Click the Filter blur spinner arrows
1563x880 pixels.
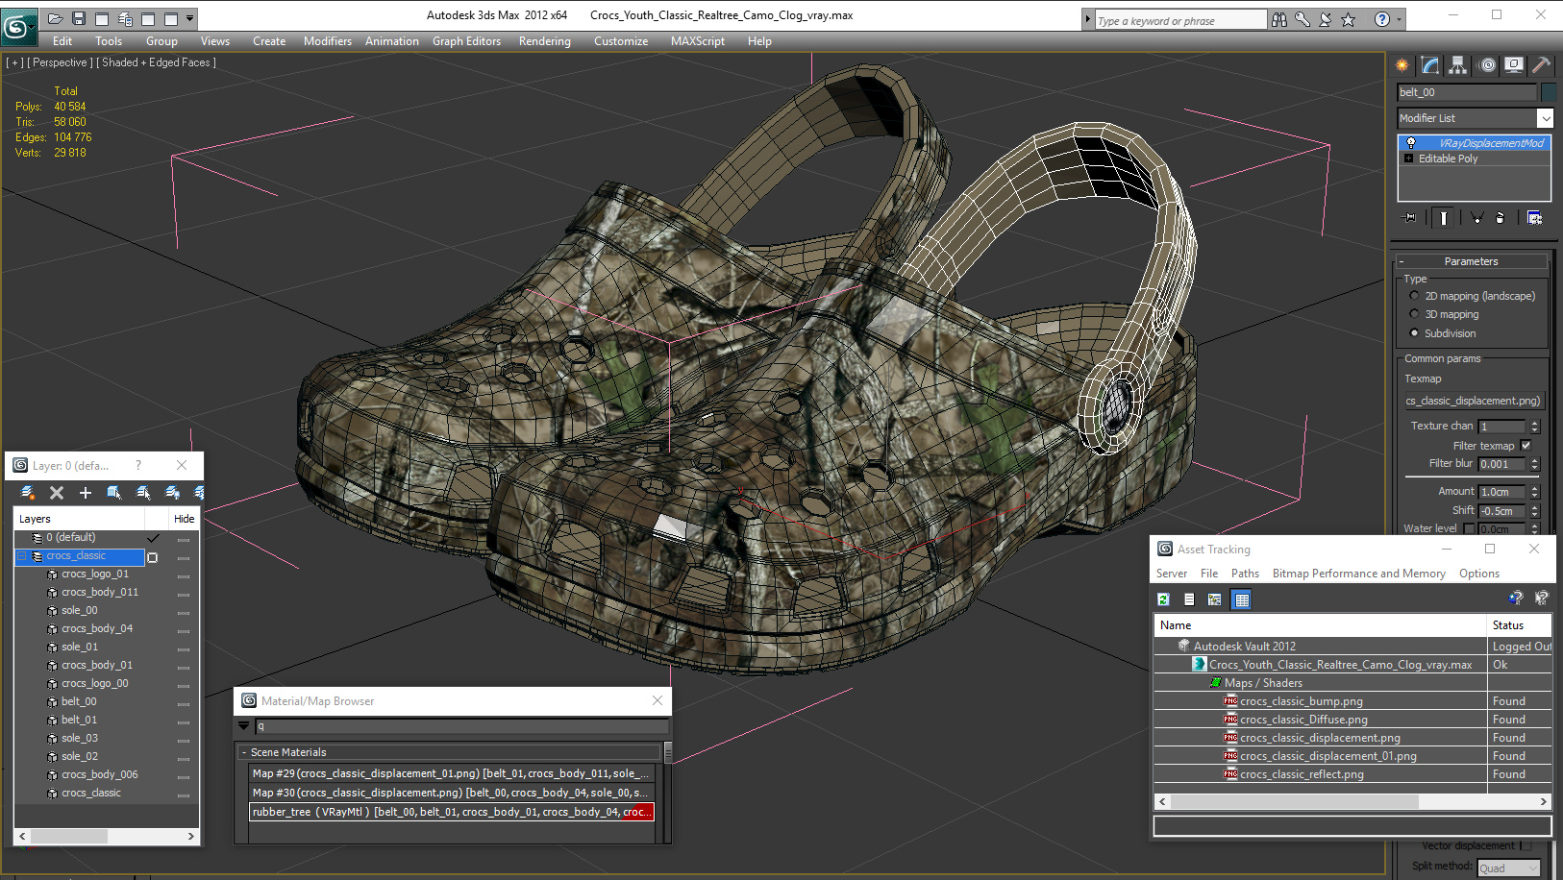click(1534, 464)
